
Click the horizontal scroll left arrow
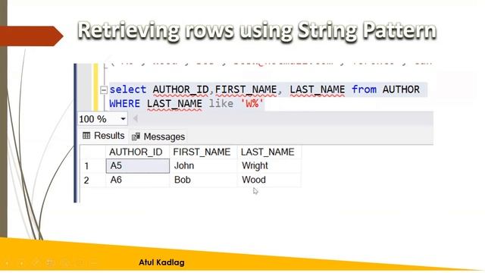coord(135,118)
